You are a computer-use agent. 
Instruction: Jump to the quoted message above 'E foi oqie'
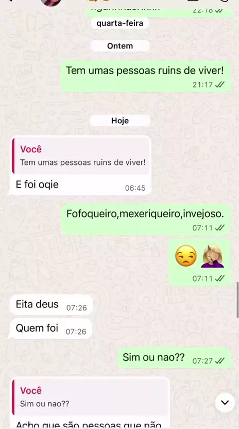click(x=81, y=156)
